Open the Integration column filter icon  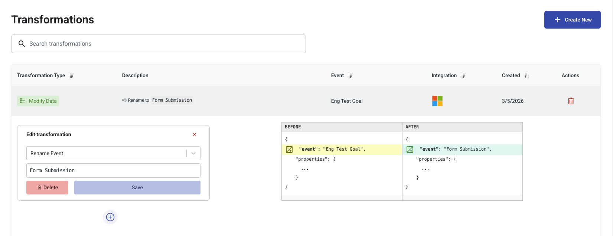[463, 76]
